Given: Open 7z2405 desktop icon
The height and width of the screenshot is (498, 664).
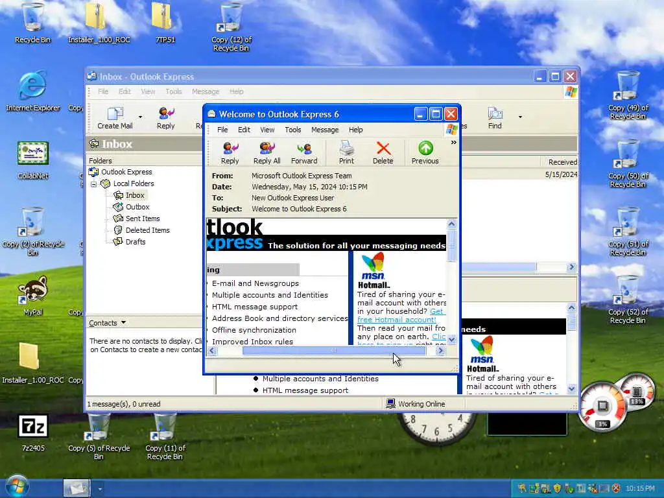Looking at the screenshot, I should (33, 433).
